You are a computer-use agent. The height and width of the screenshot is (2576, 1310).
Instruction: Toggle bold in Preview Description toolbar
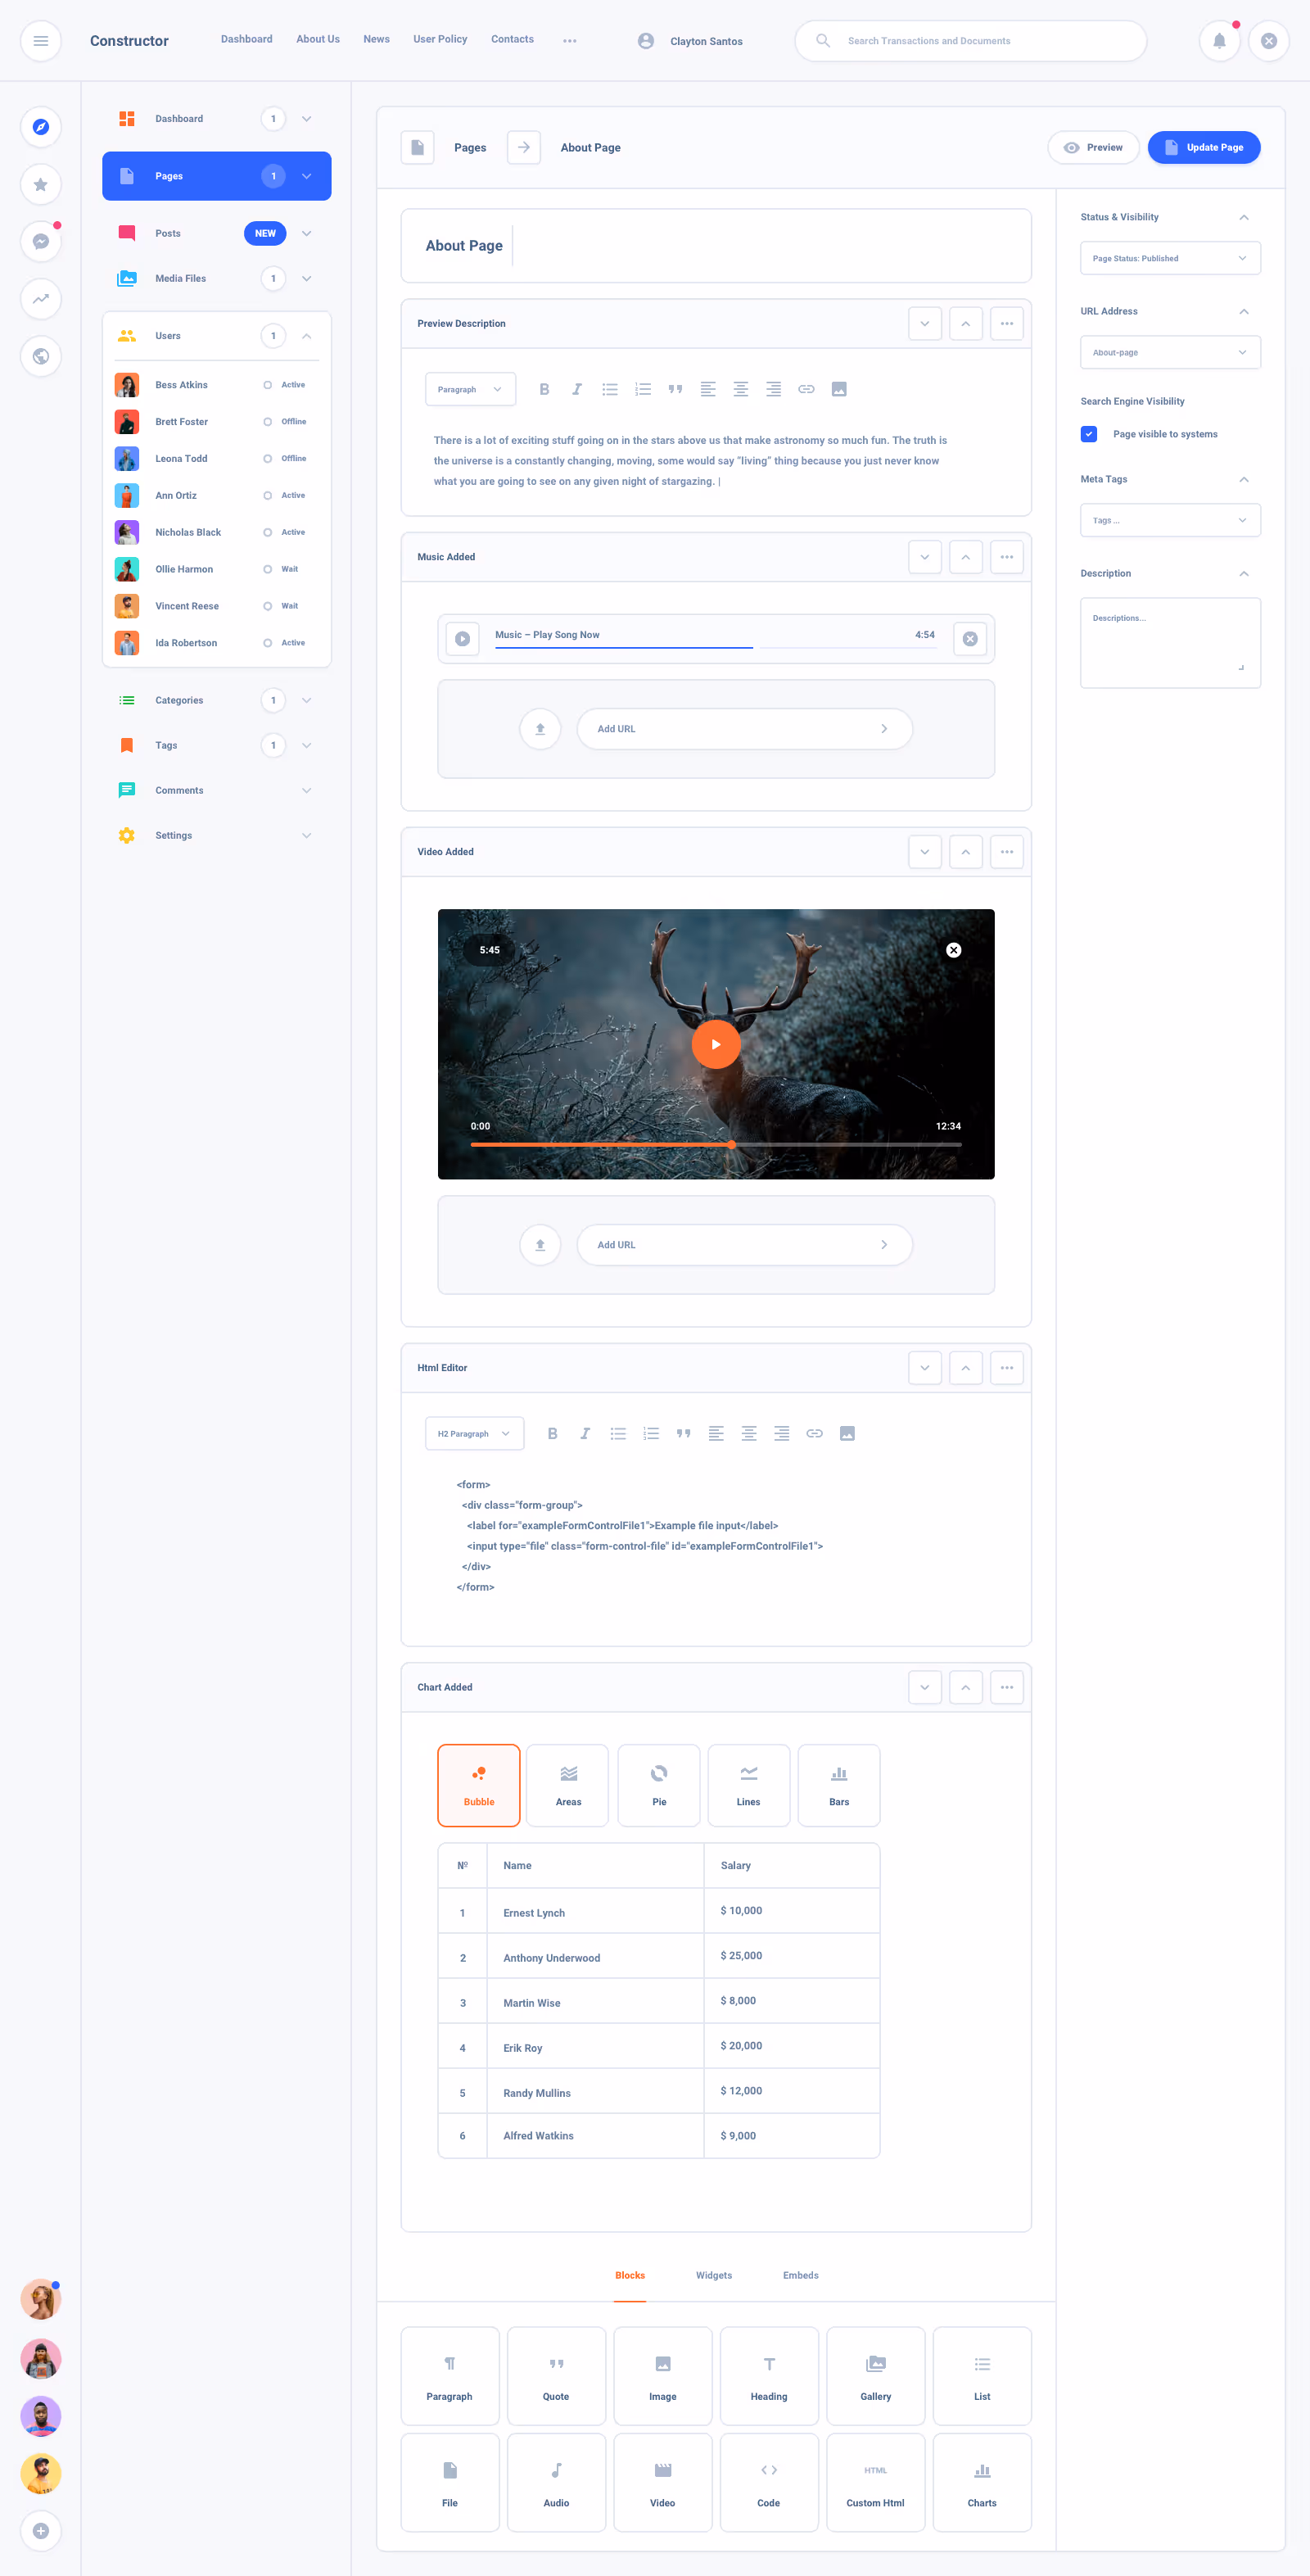click(x=544, y=389)
